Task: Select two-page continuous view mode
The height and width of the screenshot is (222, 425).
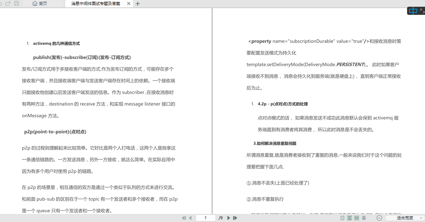Action: tap(364, 218)
